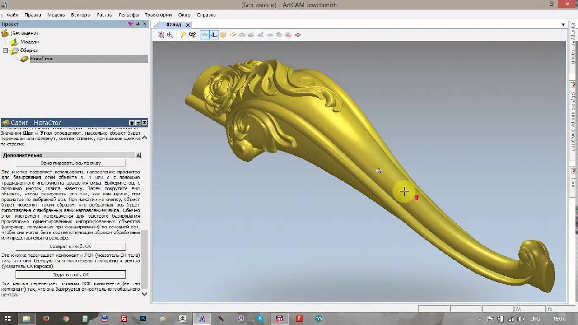
Task: Switch to the 3D вид tab
Action: (173, 25)
